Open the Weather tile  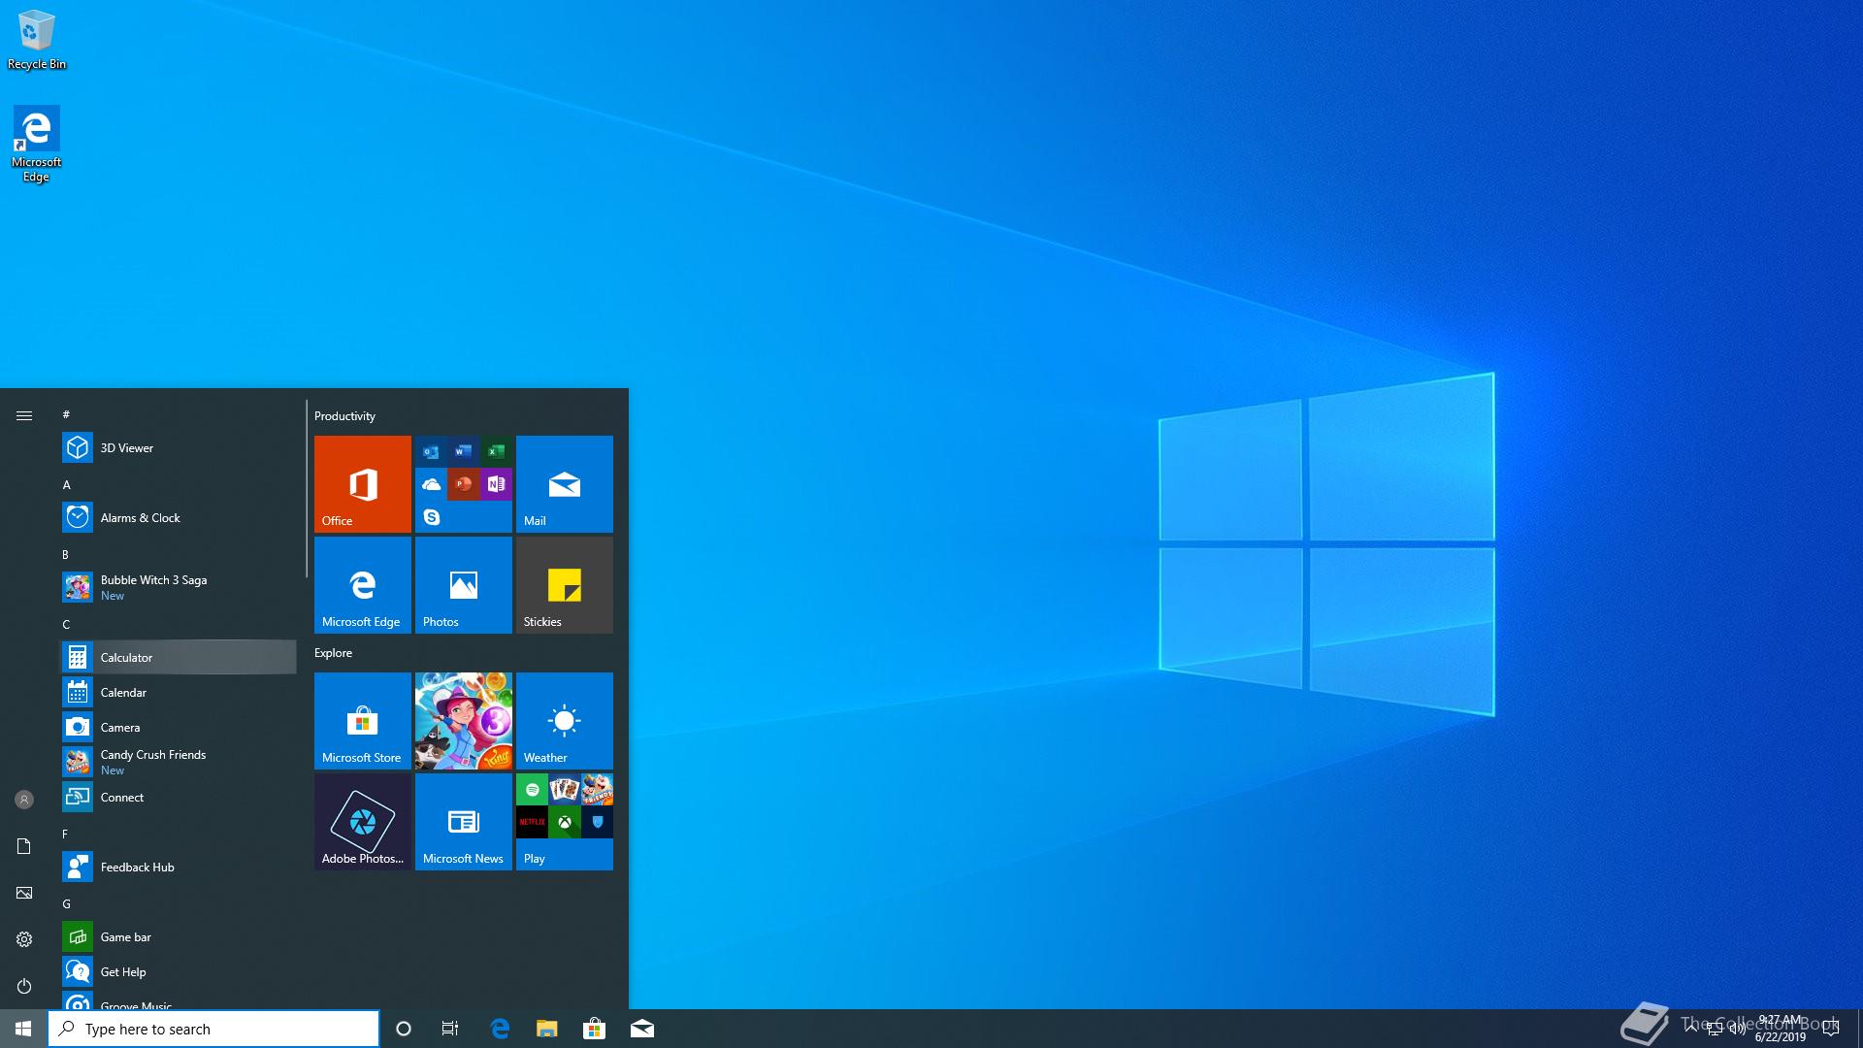(x=565, y=721)
